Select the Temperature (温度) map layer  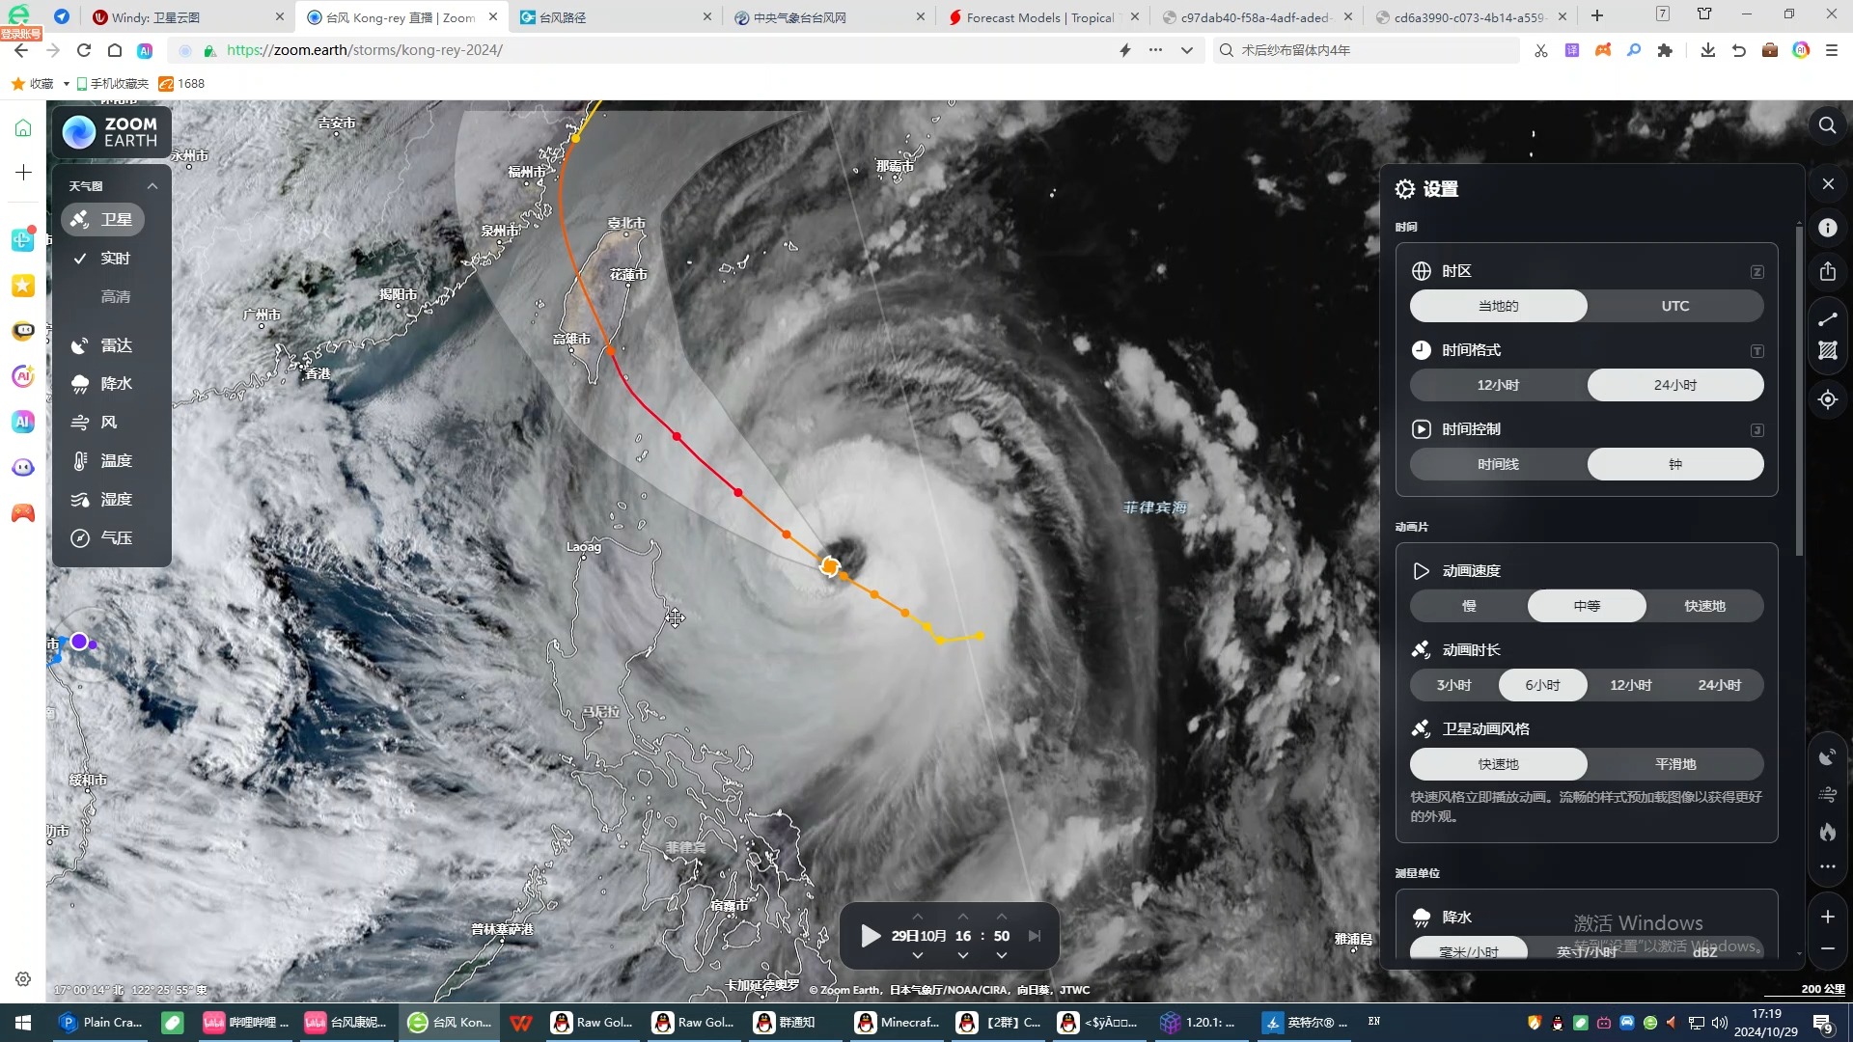pyautogui.click(x=103, y=461)
